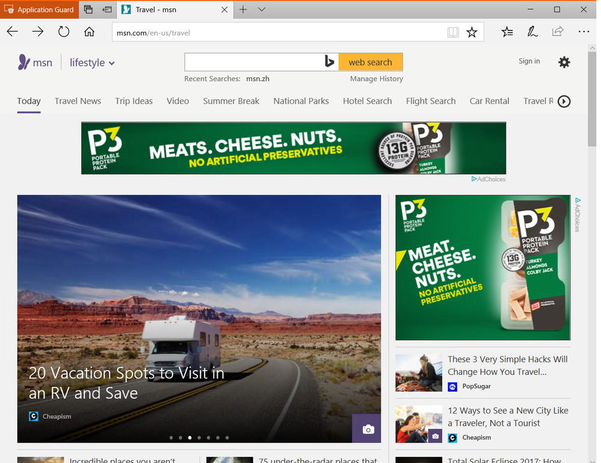
Task: Click the Application Guard badge
Action: coord(40,10)
